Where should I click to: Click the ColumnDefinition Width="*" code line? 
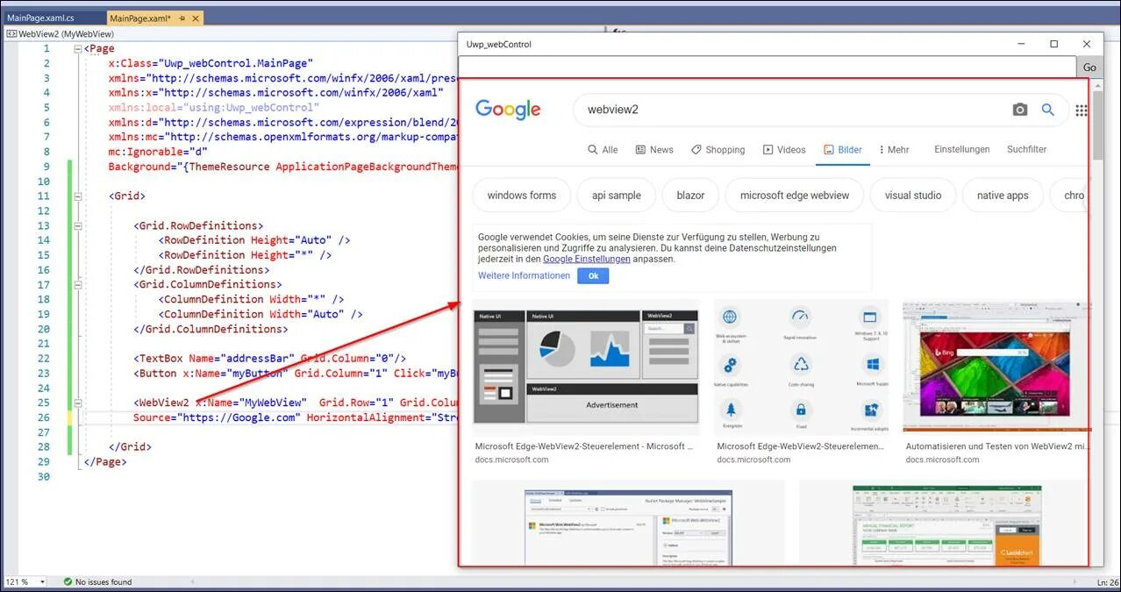click(251, 299)
